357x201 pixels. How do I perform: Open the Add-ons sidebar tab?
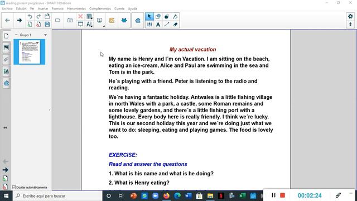(6, 83)
